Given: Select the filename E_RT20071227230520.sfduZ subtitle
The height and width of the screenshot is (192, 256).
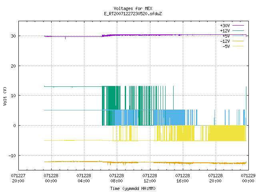Looking at the screenshot, I should [x=133, y=14].
